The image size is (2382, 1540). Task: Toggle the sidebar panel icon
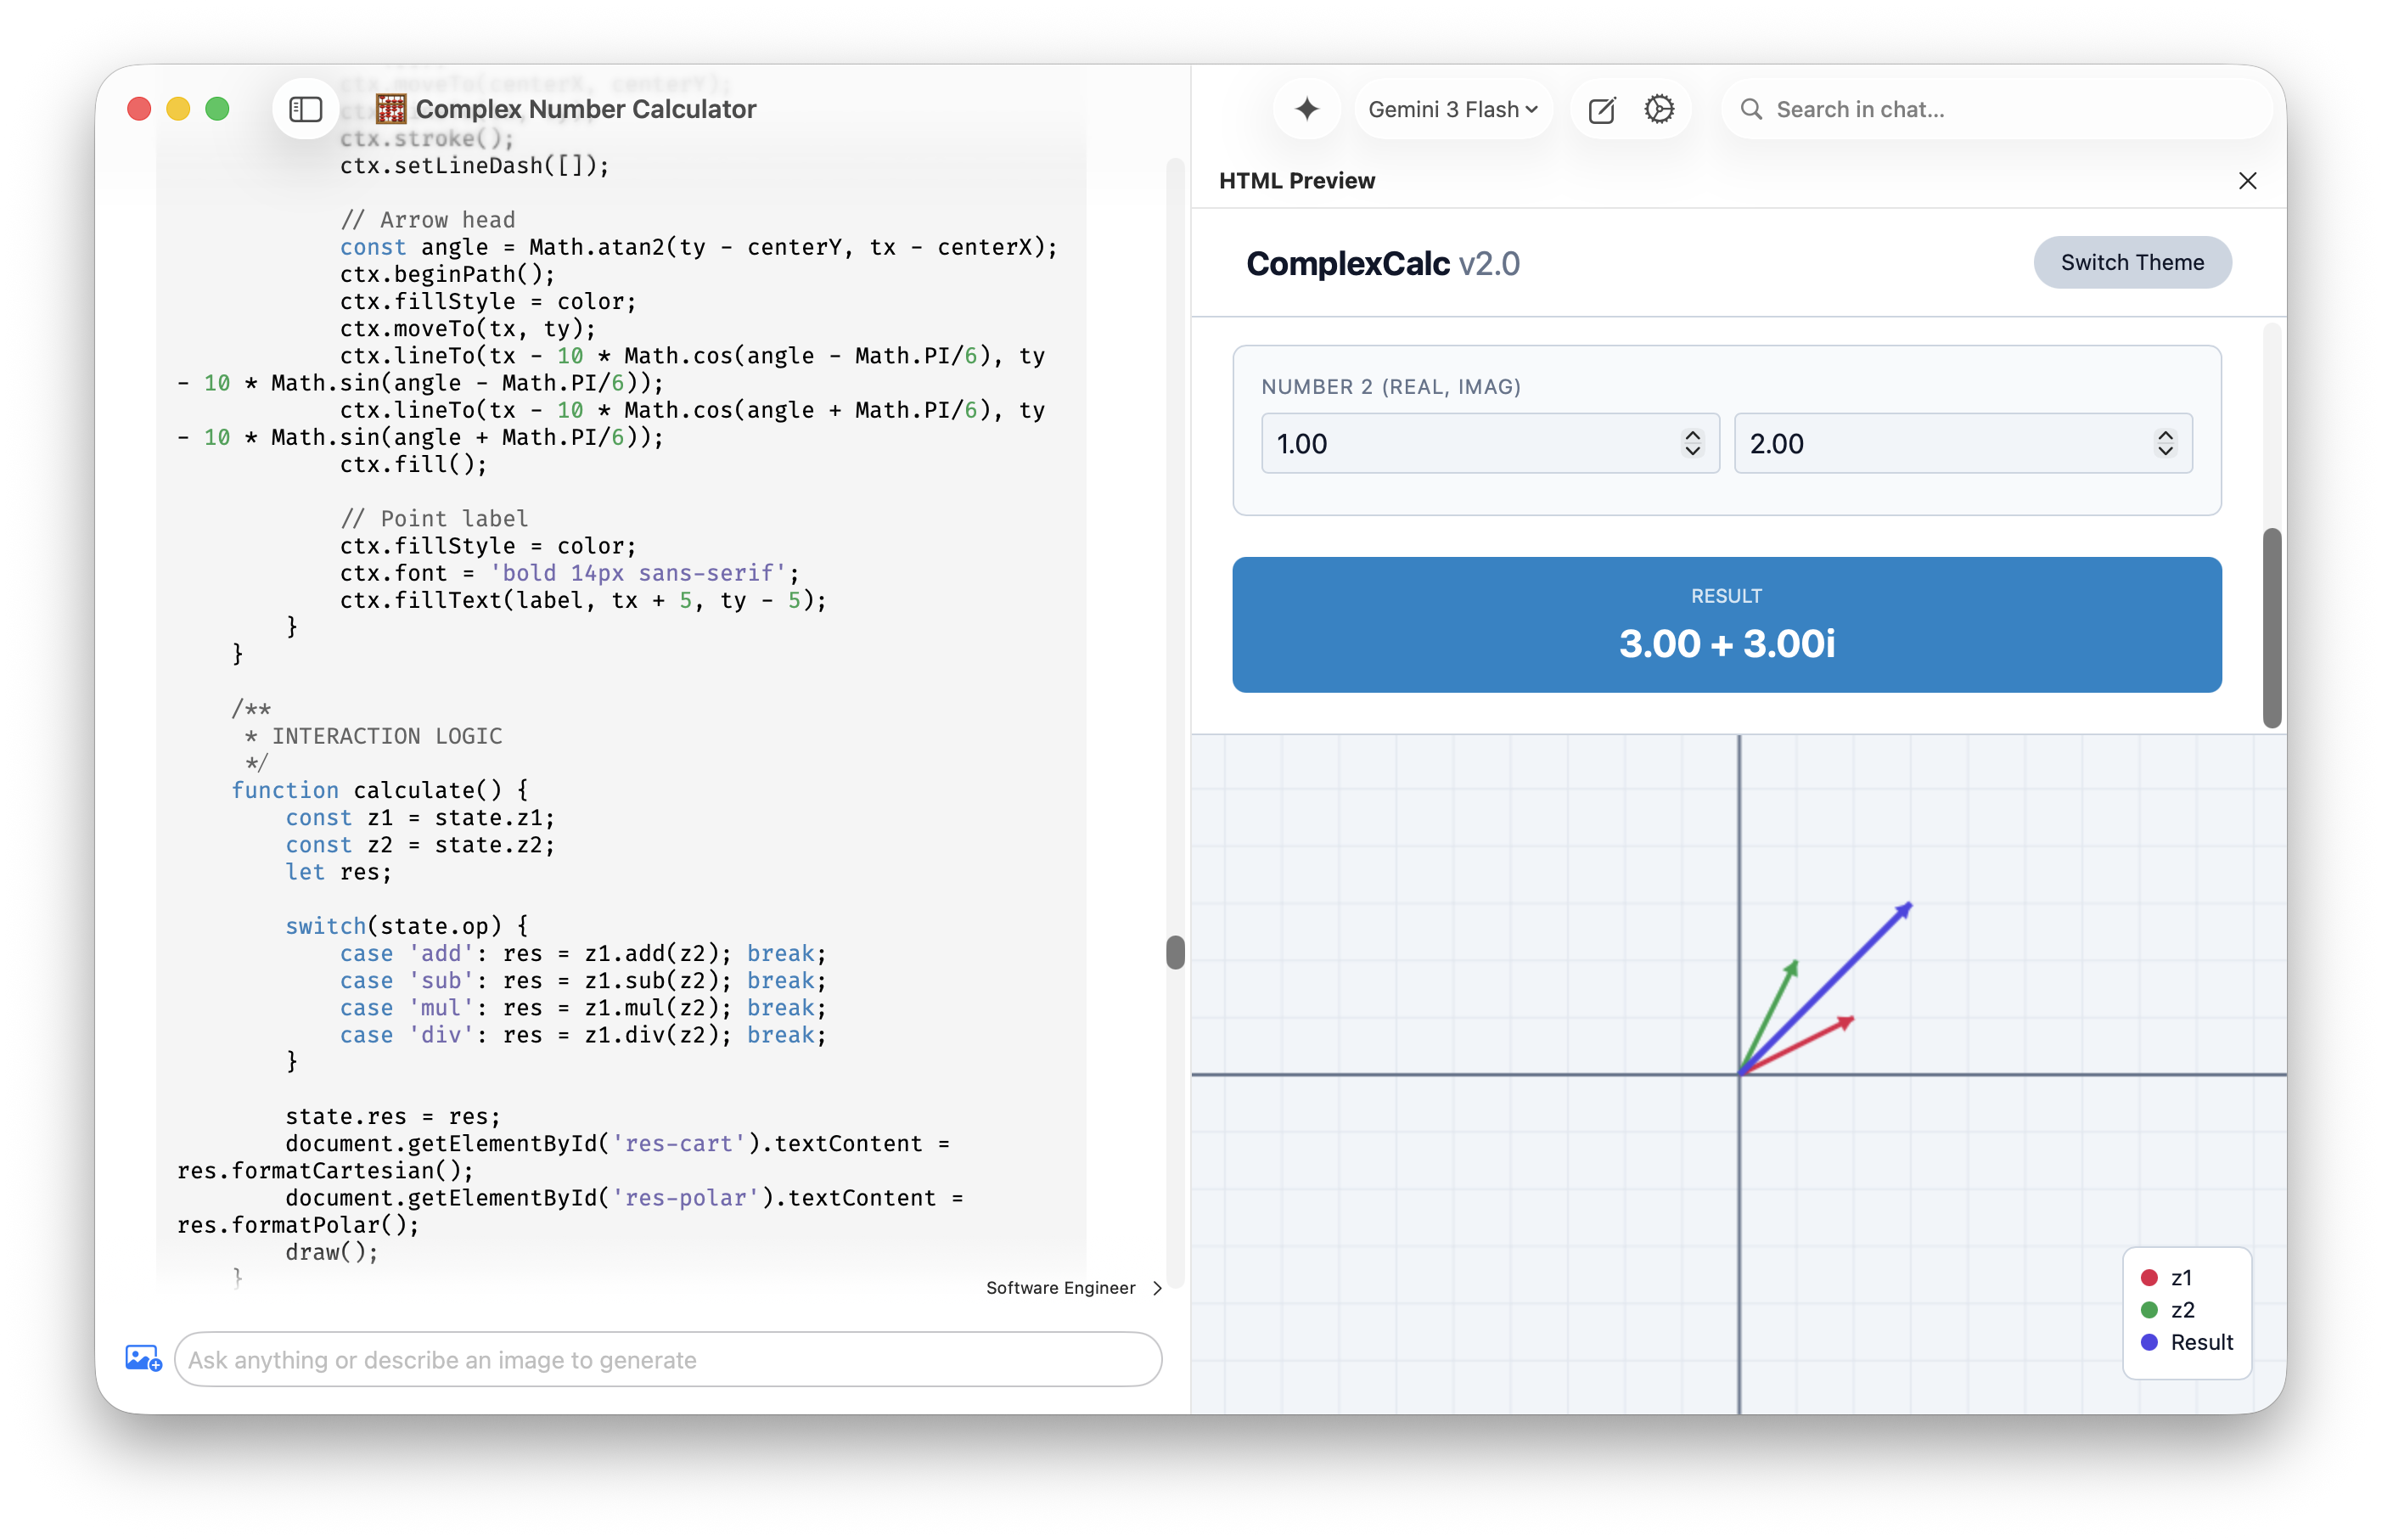[x=305, y=109]
